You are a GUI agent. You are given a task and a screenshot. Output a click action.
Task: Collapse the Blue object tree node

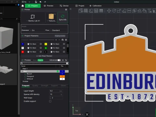click(22, 71)
